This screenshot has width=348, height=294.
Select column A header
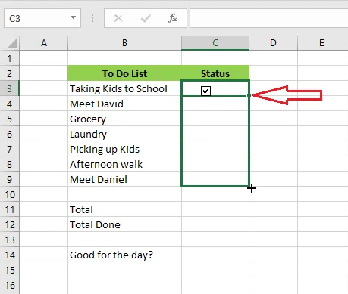(44, 43)
